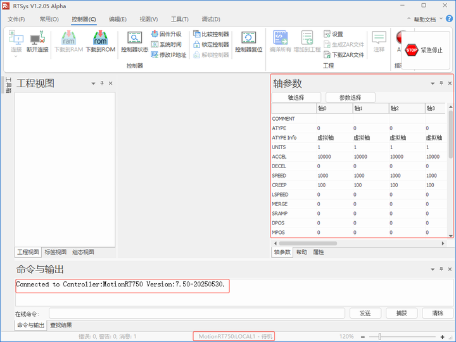
Task: Expand the 连接 dropdown arrow below the icon
Action: (16, 56)
